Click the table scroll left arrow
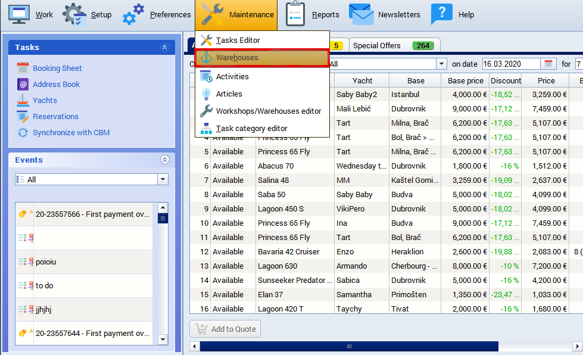 point(194,347)
